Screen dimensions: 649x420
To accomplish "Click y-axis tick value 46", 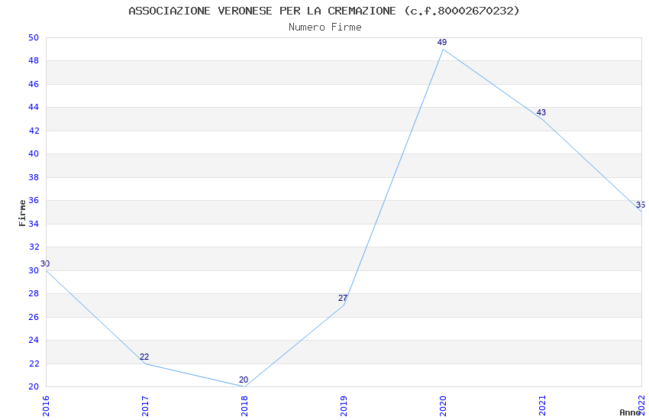I will pos(34,85).
